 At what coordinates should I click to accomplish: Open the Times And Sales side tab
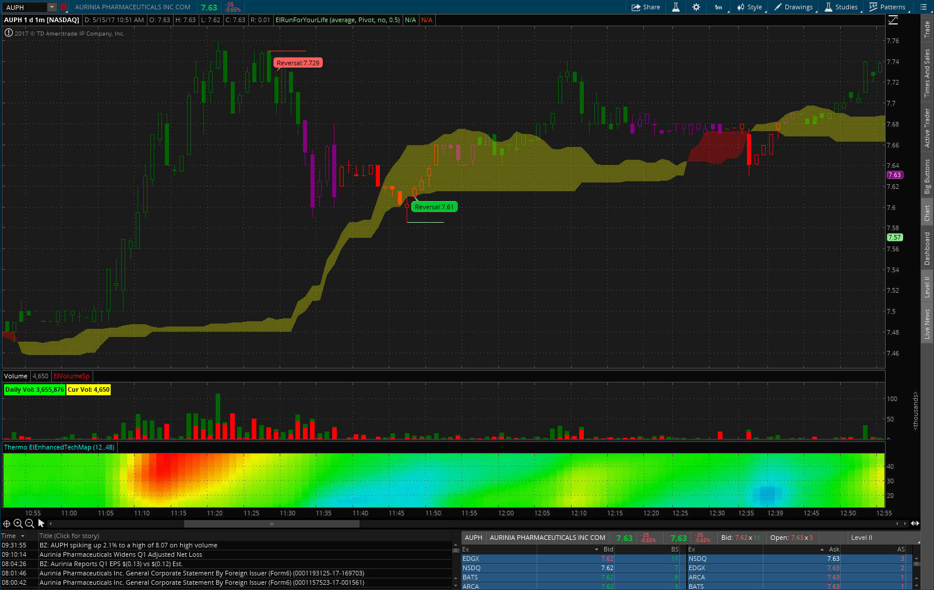pos(927,72)
